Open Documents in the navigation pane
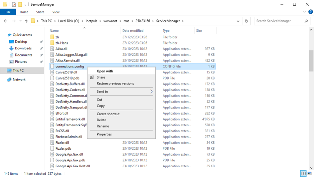The image size is (314, 177). pos(23,55)
